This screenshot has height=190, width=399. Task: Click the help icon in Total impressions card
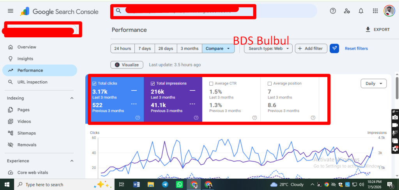pyautogui.click(x=196, y=118)
